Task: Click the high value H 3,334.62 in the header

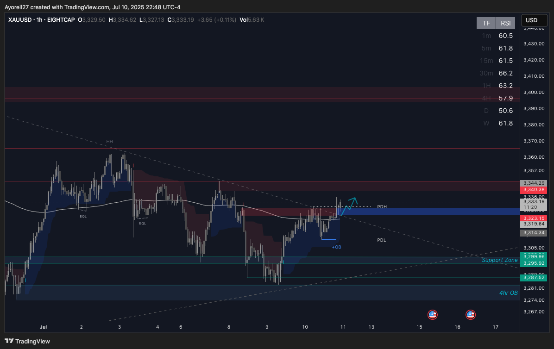Action: (x=122, y=20)
